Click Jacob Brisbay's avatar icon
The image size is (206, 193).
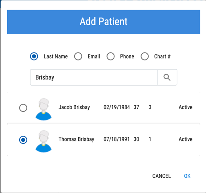[43, 109]
